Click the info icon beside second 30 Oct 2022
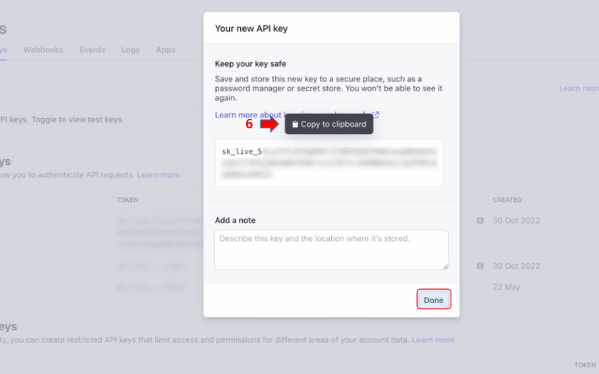 480,266
